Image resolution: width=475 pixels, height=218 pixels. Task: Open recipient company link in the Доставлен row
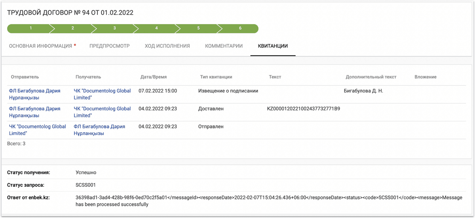(102, 112)
